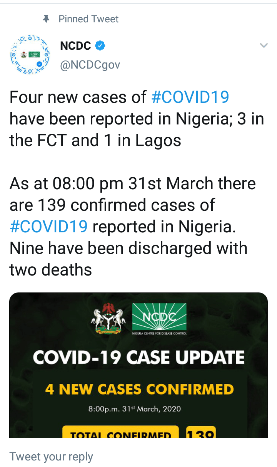The height and width of the screenshot is (467, 277).
Task: Click the pin icon beside Pinned Tweet
Action: coord(47,19)
